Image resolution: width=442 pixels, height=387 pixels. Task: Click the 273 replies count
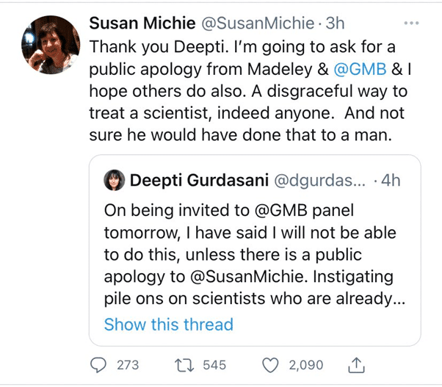point(127,365)
